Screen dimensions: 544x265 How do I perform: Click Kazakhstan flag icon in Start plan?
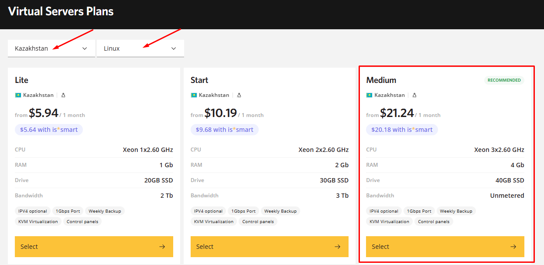(x=194, y=95)
